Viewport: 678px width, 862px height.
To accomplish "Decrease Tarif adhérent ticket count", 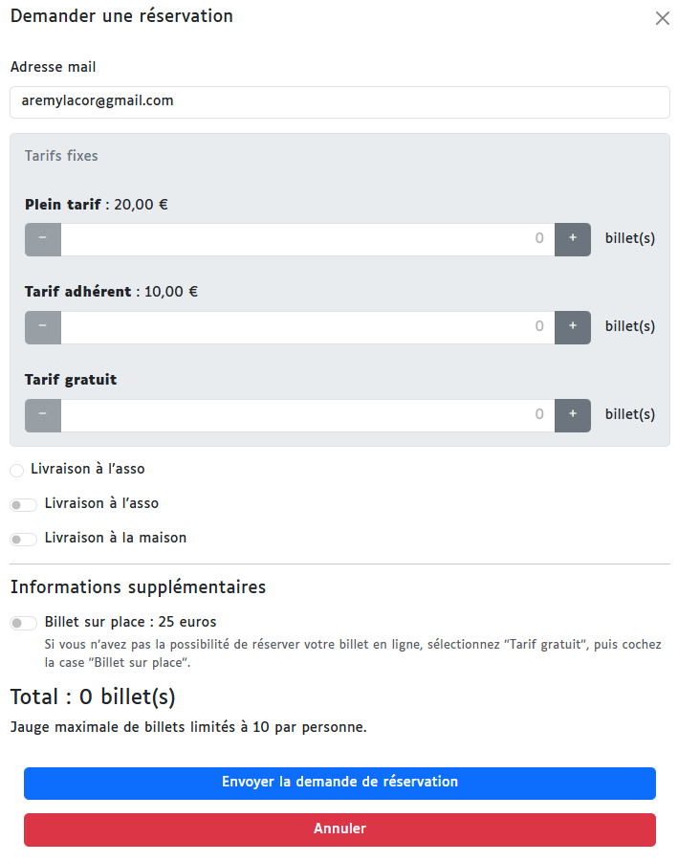I will point(43,327).
